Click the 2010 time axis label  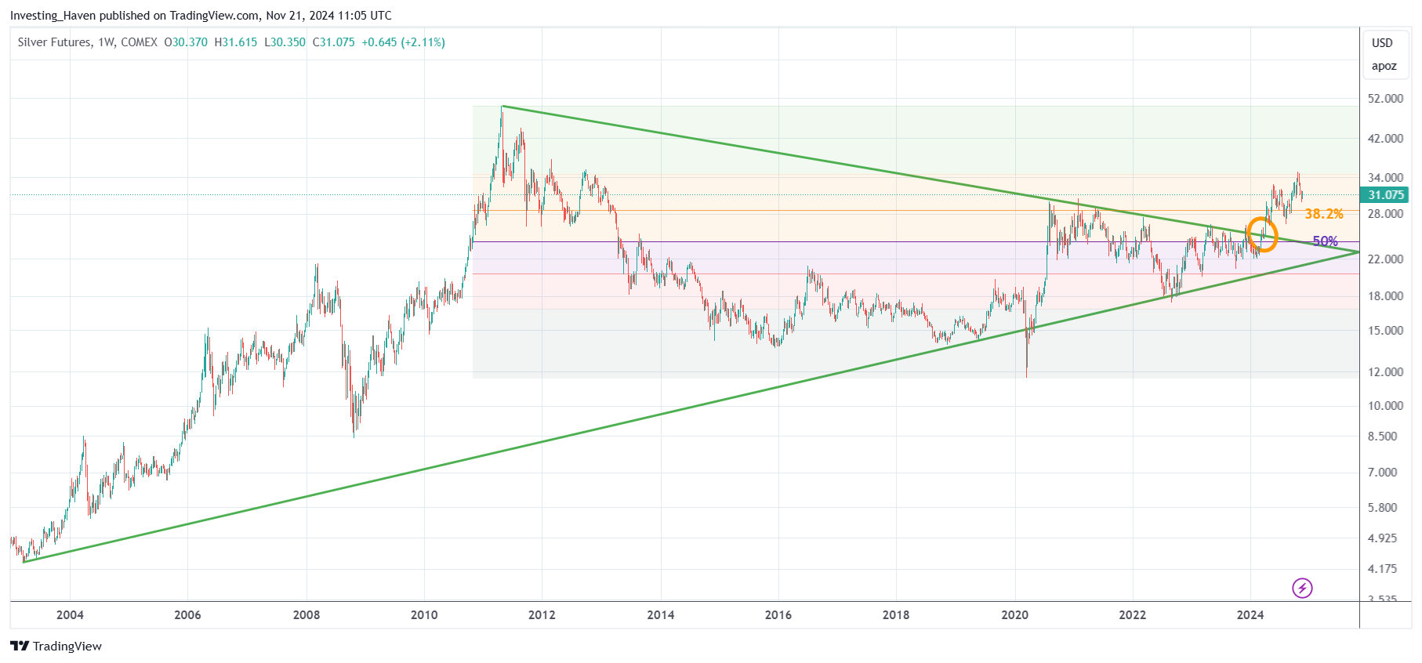[424, 615]
